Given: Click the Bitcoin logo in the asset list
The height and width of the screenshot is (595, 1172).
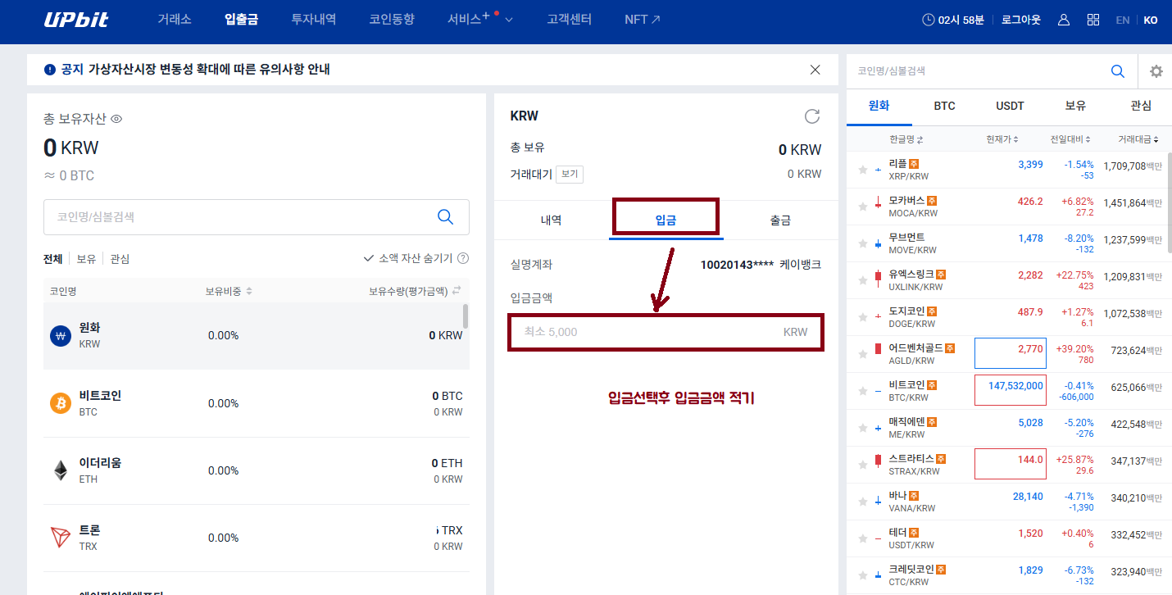Looking at the screenshot, I should [x=59, y=402].
